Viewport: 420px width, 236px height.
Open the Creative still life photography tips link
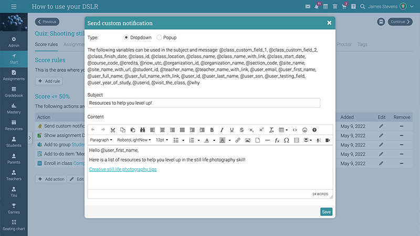pos(123,169)
